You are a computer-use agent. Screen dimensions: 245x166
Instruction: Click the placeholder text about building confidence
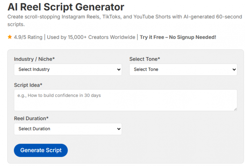pyautogui.click(x=59, y=95)
